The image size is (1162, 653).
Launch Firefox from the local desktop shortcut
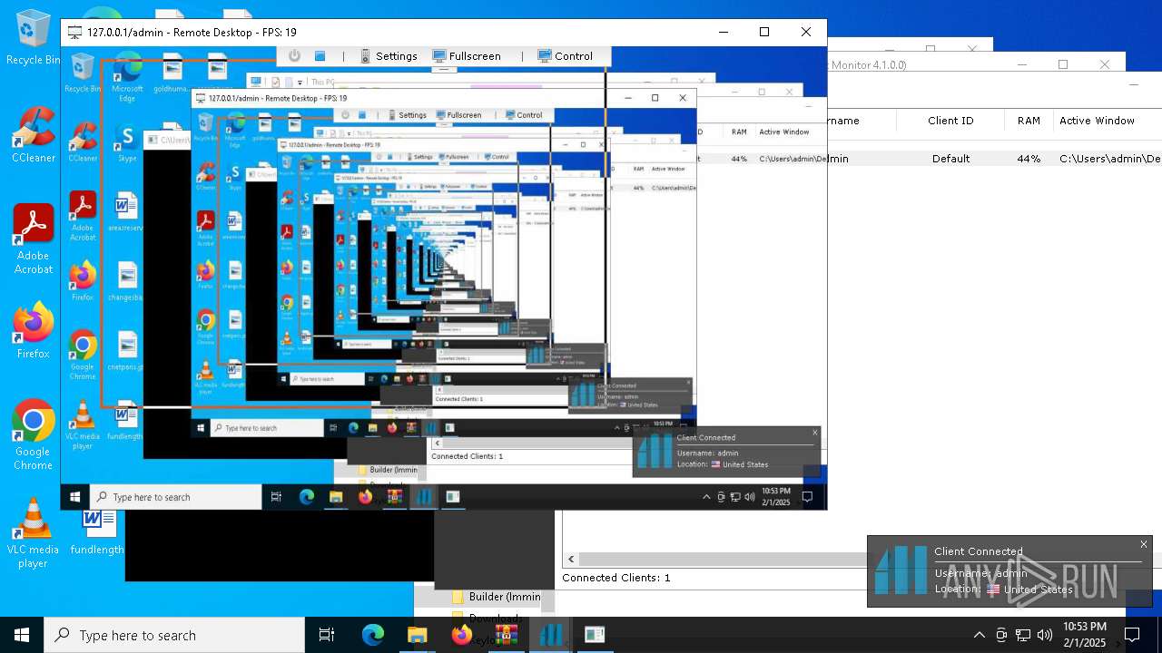click(33, 331)
